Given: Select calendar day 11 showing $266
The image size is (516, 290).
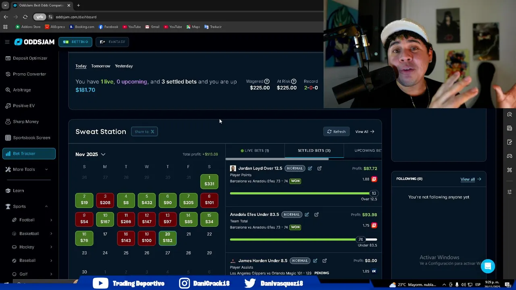Looking at the screenshot, I should click(126, 219).
